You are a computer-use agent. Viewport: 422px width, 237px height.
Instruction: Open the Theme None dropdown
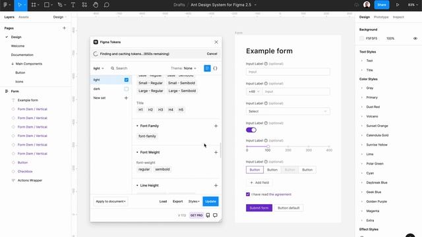pos(183,68)
